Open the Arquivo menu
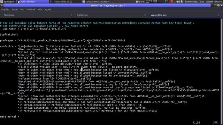 [x=5, y=9]
